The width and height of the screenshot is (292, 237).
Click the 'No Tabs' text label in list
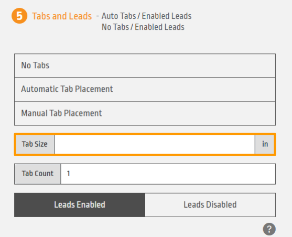(x=35, y=66)
